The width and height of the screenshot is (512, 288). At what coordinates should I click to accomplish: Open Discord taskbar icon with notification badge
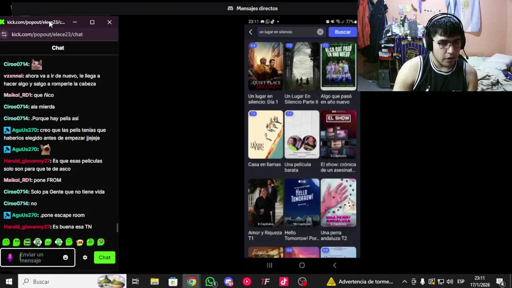click(x=228, y=282)
